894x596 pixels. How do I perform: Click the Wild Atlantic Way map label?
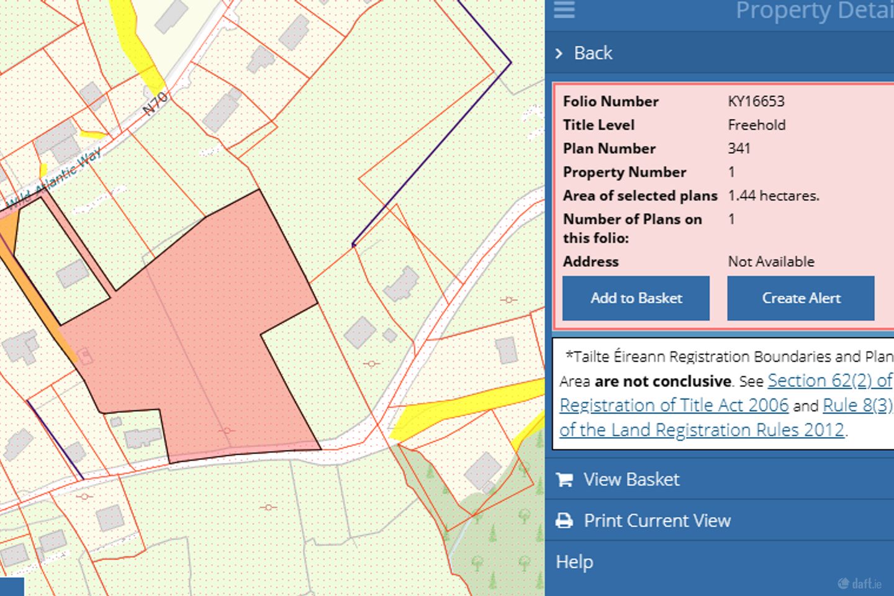(x=55, y=179)
